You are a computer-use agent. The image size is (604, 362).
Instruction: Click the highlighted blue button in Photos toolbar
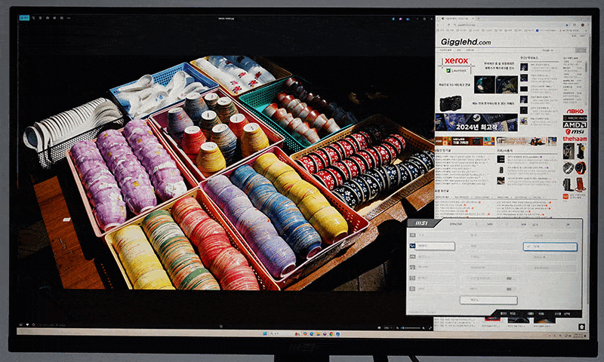(x=24, y=17)
